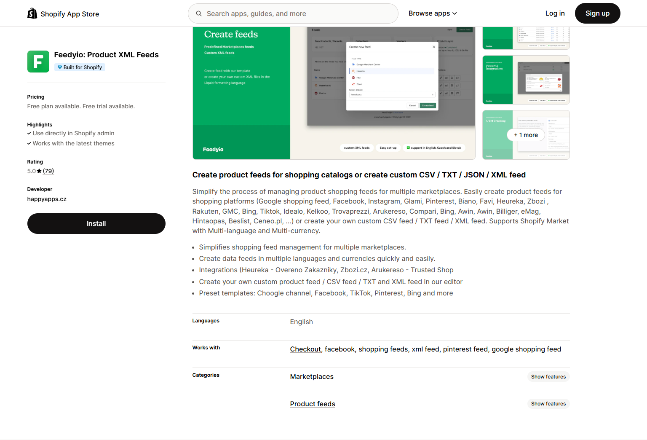Click the Log in link

(555, 13)
